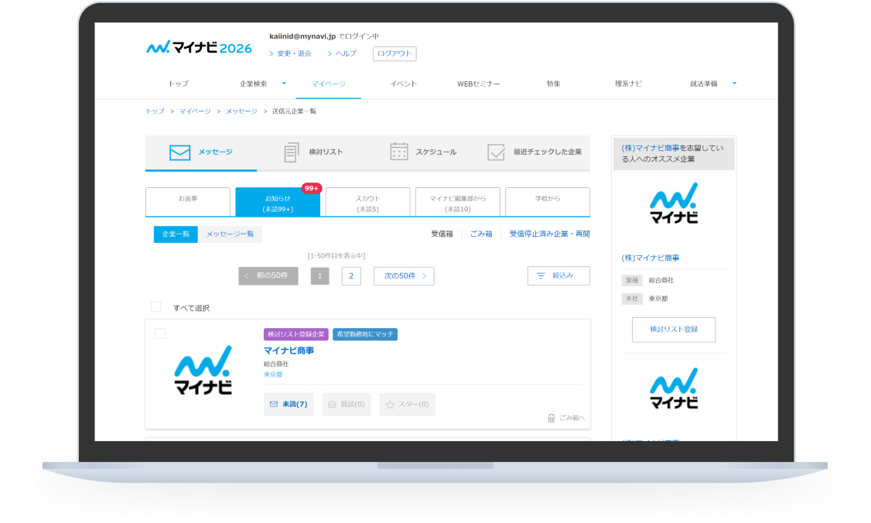Image resolution: width=871 pixels, height=523 pixels.
Task: Go to 次の50件 page
Action: point(404,275)
